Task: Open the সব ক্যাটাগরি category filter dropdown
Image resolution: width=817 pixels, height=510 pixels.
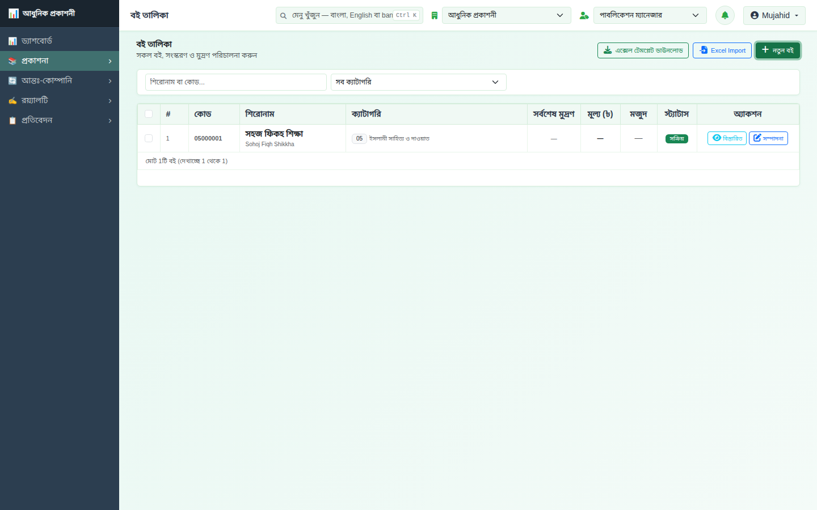Action: pyautogui.click(x=419, y=82)
